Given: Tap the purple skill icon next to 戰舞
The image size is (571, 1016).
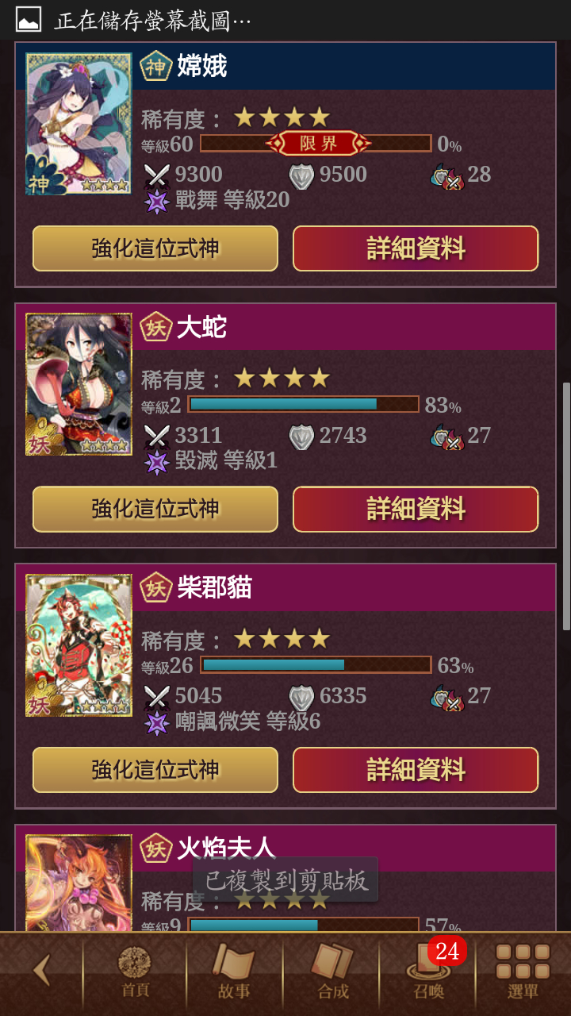Looking at the screenshot, I should coord(157,200).
